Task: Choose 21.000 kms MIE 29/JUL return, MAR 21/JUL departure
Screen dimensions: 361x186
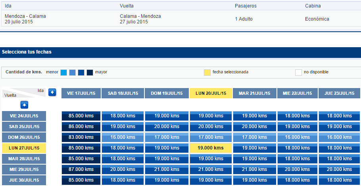Action: tap(254, 169)
